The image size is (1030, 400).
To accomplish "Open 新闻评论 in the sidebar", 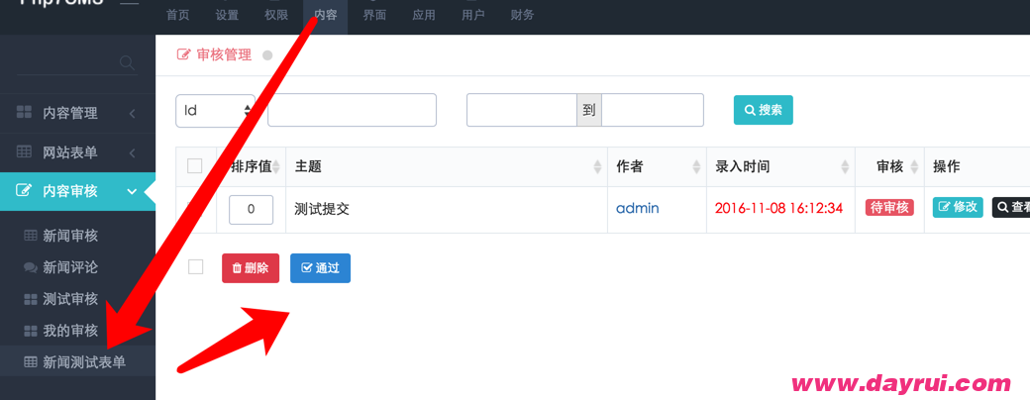I will [70, 267].
